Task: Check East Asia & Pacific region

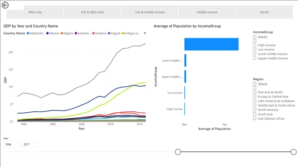Action: [x=255, y=92]
